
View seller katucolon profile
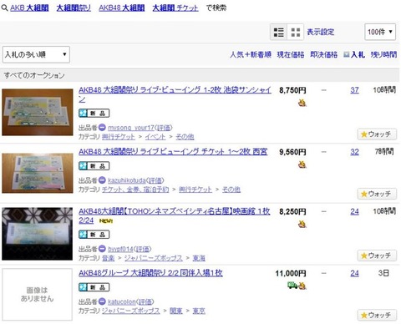122,301
